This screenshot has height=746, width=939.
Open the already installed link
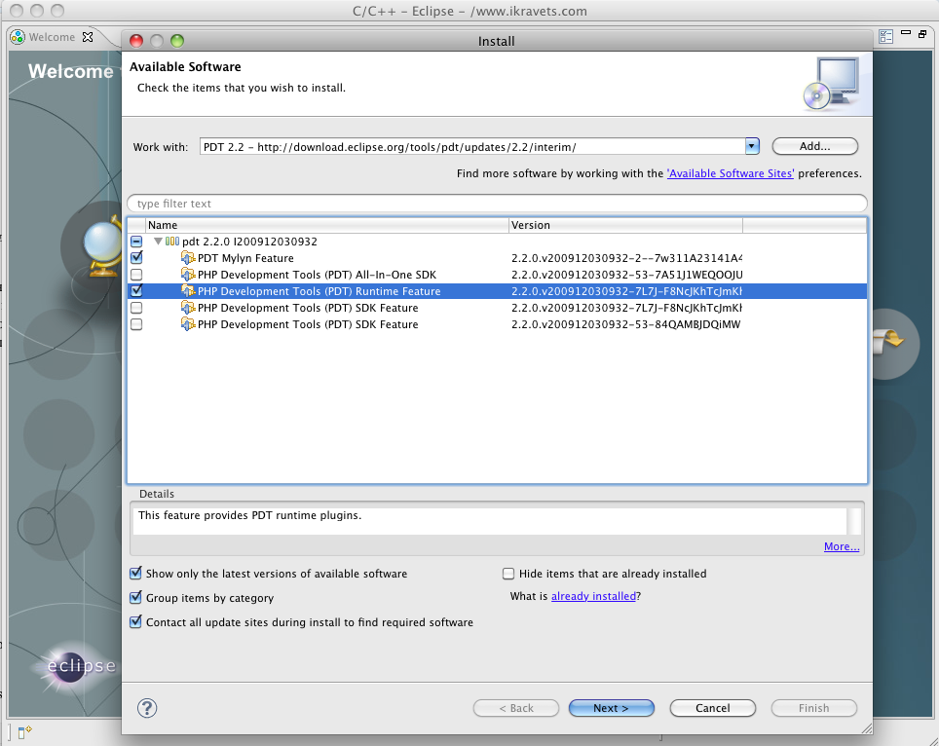coord(593,596)
